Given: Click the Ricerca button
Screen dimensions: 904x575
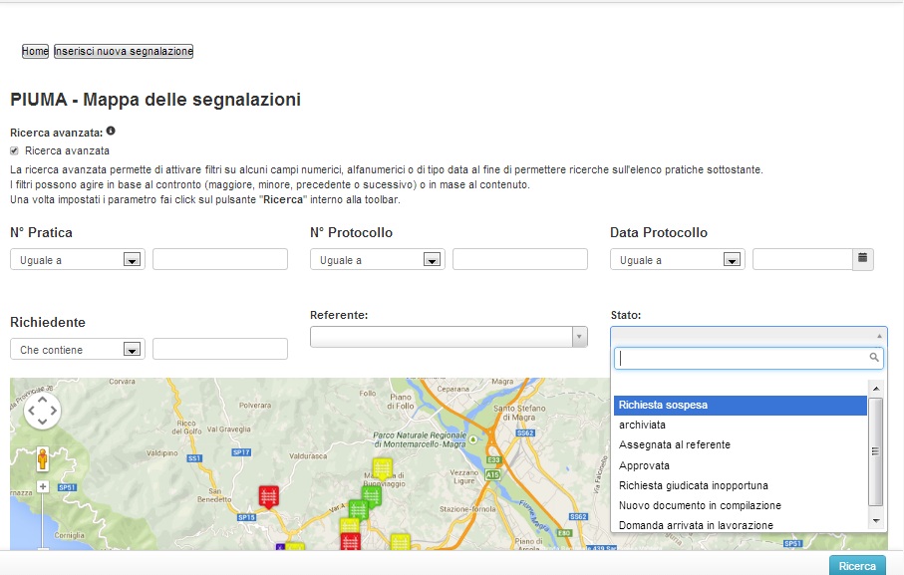Looking at the screenshot, I should 857,565.
